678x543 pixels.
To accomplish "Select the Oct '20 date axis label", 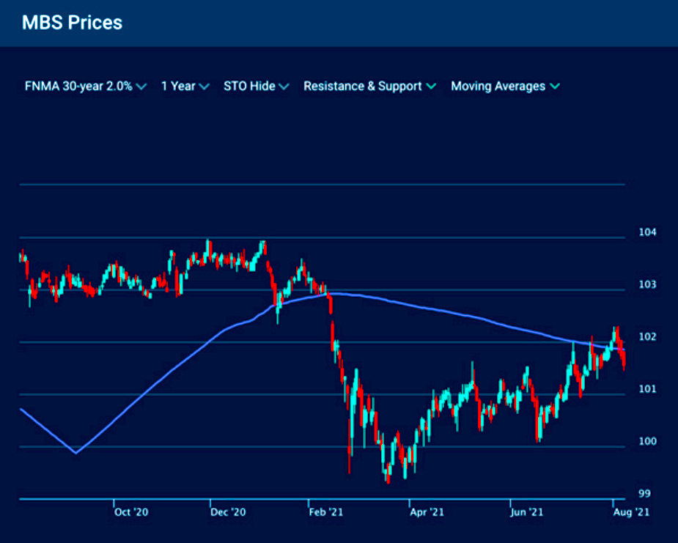I will [x=131, y=512].
